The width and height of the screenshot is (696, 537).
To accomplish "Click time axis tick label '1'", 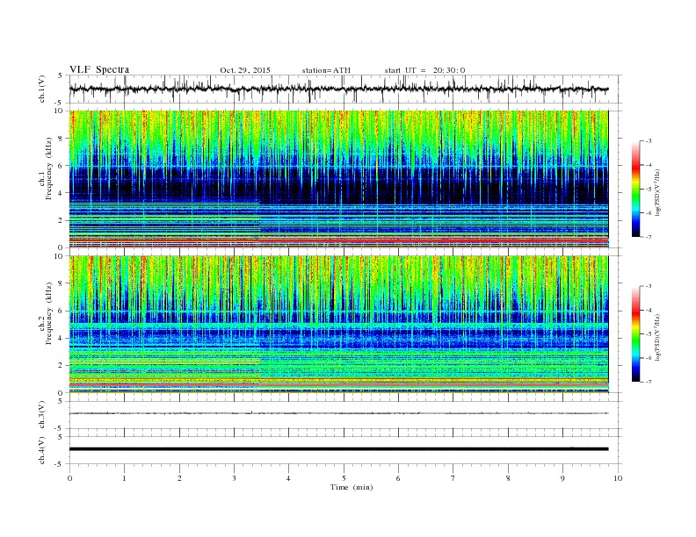I will [x=124, y=478].
